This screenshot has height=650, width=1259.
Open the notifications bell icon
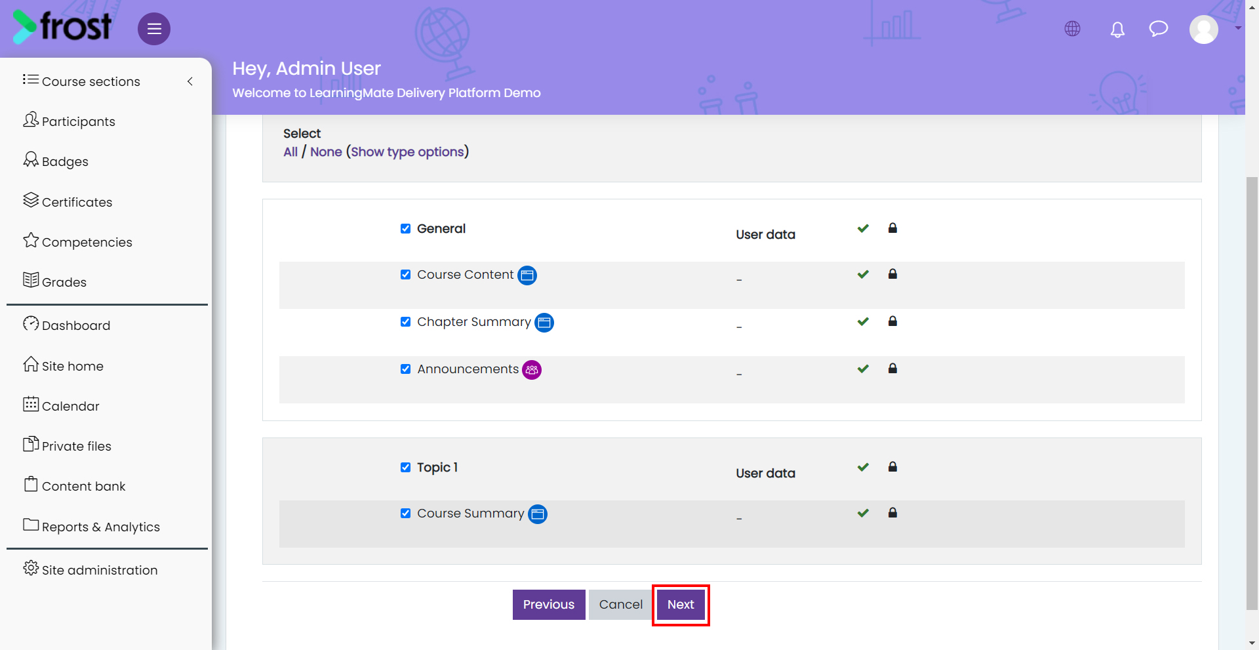point(1117,30)
